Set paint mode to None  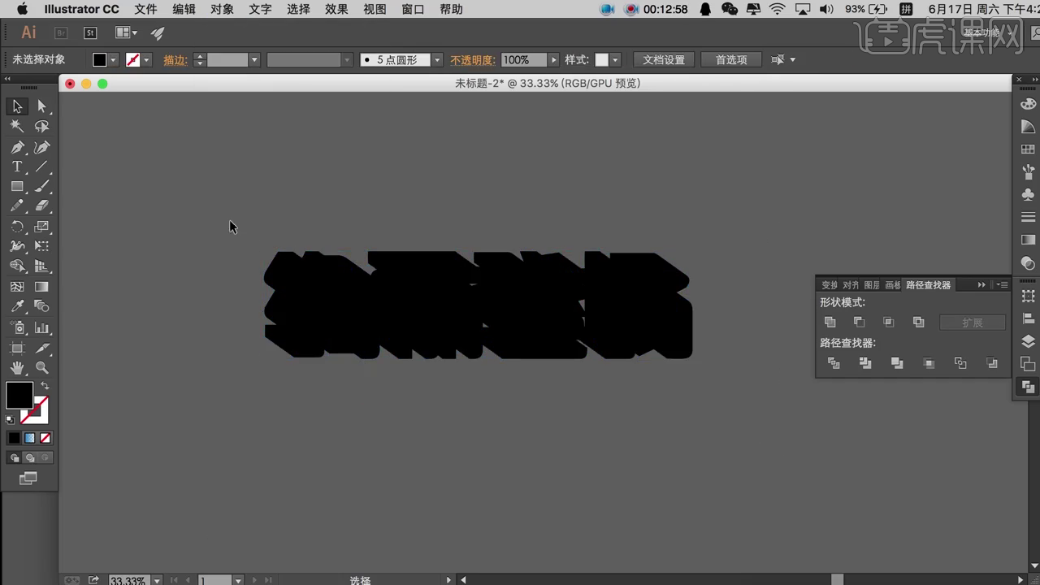point(45,438)
